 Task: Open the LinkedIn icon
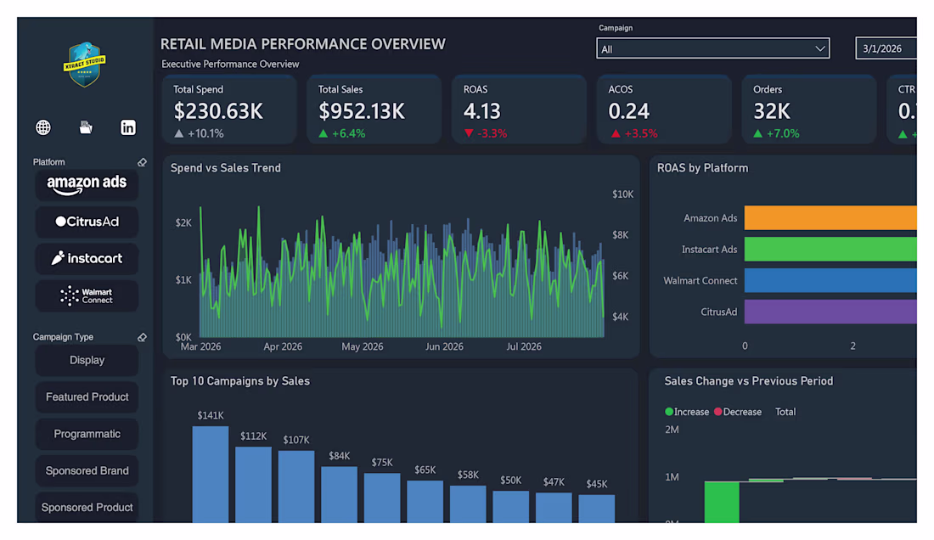point(128,127)
